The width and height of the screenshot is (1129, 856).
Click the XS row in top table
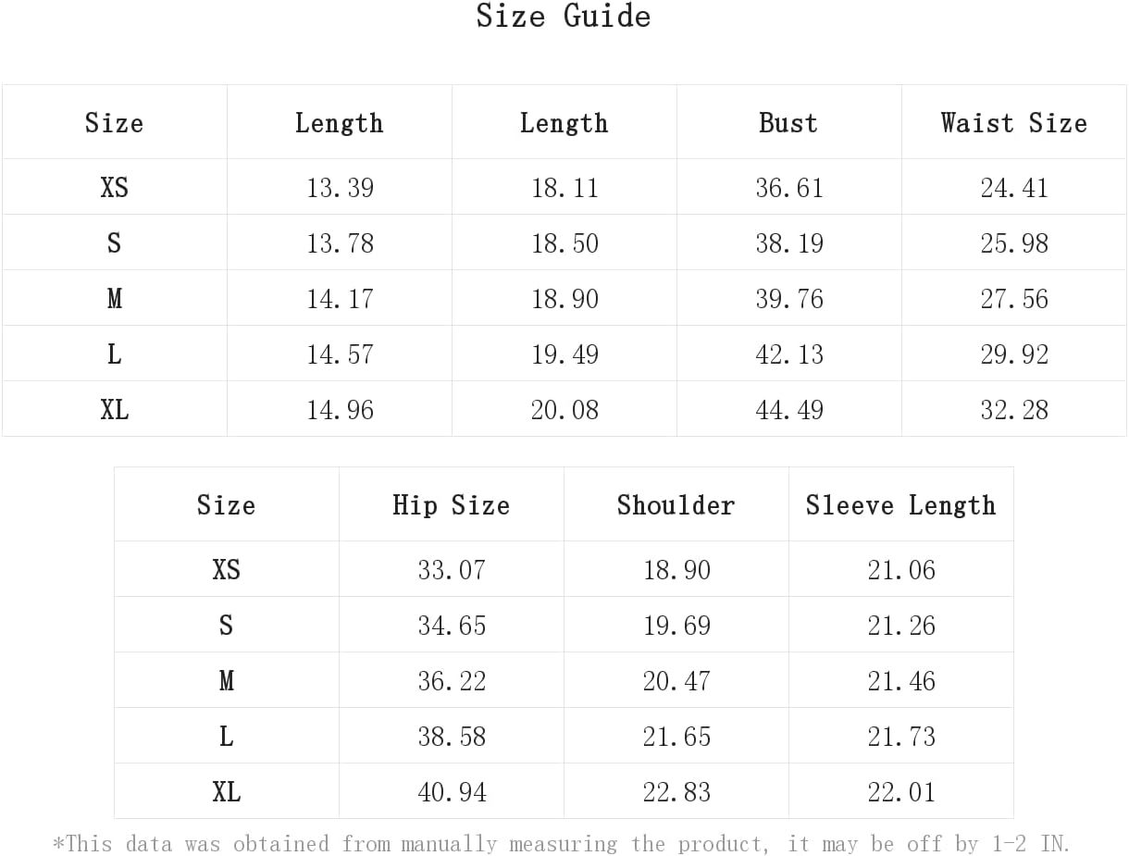pyautogui.click(x=564, y=187)
